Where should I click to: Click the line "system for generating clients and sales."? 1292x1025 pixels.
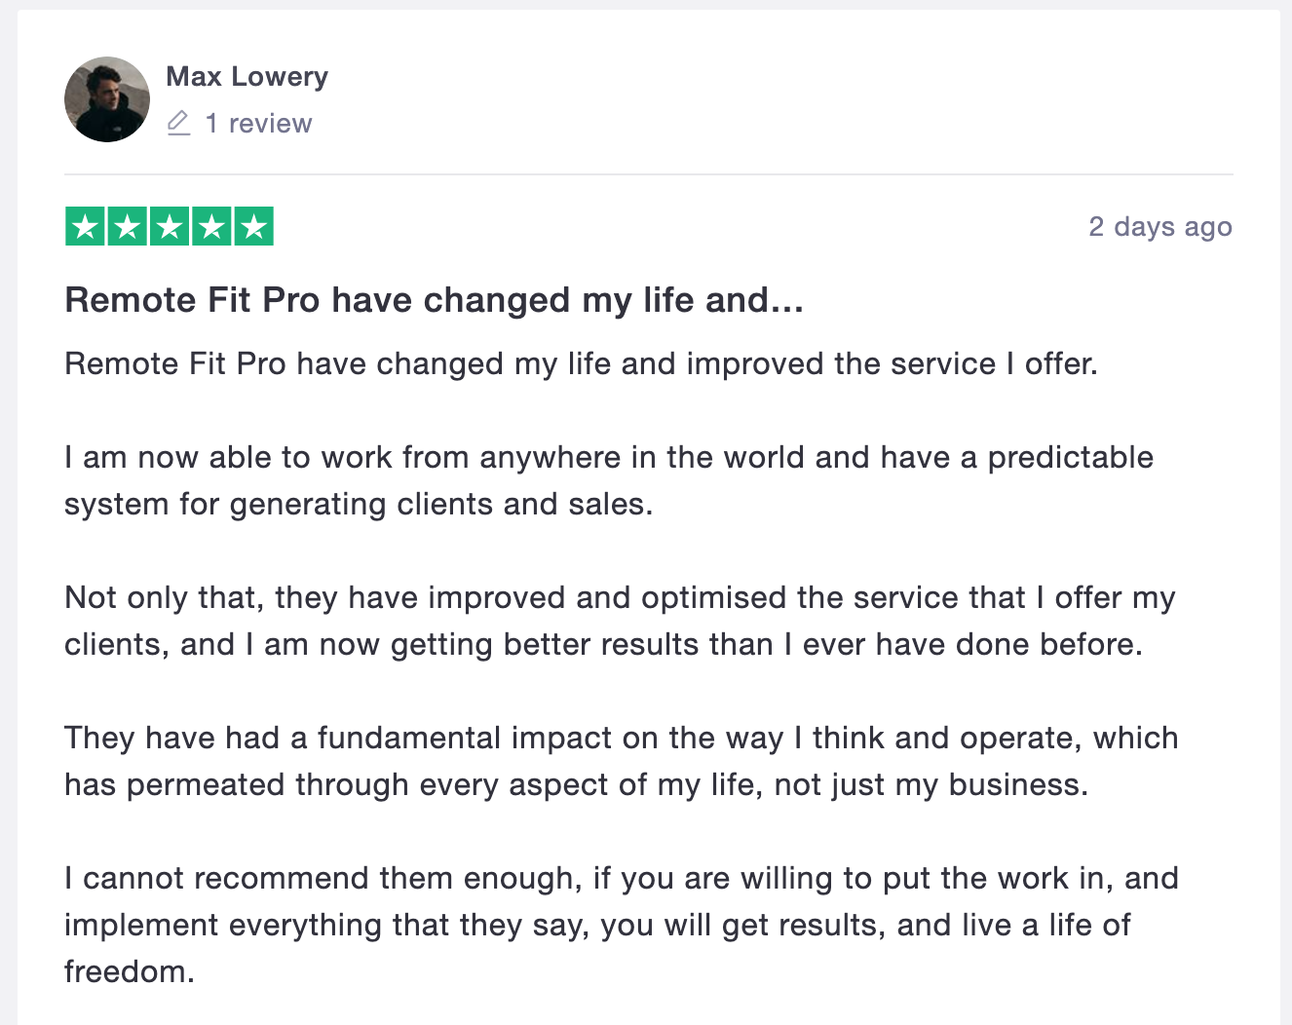(359, 504)
